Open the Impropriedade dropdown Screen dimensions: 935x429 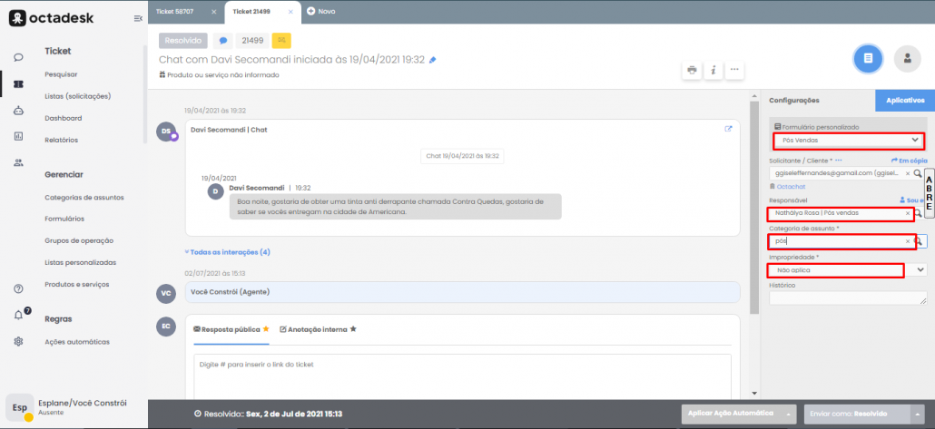click(920, 270)
